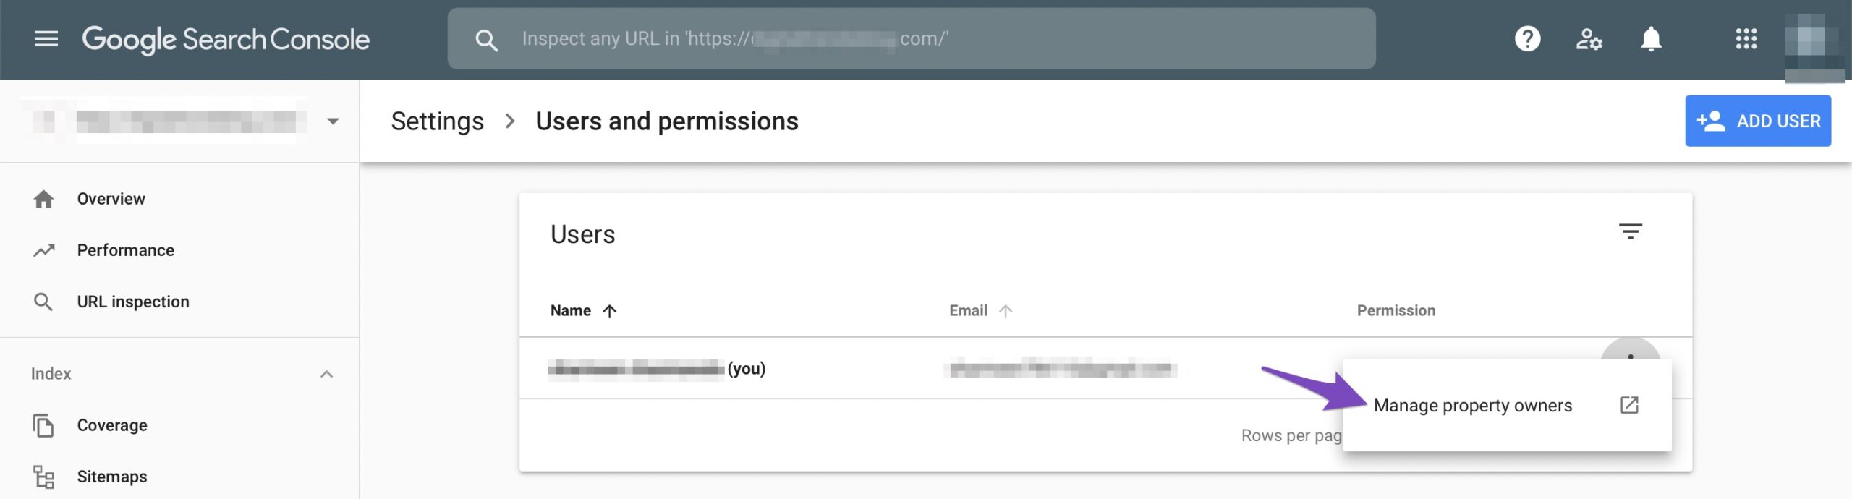Collapse the Index section
This screenshot has width=1852, height=499.
[x=326, y=374]
